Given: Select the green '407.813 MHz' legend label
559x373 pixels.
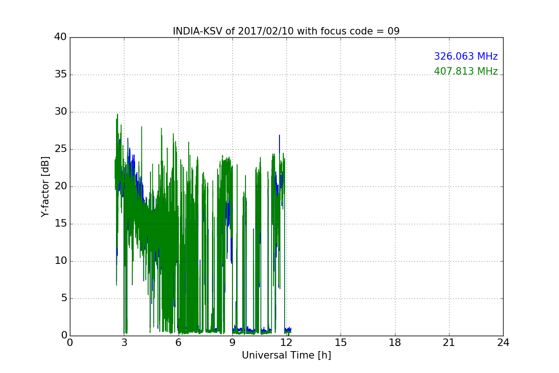Looking at the screenshot, I should click(466, 71).
